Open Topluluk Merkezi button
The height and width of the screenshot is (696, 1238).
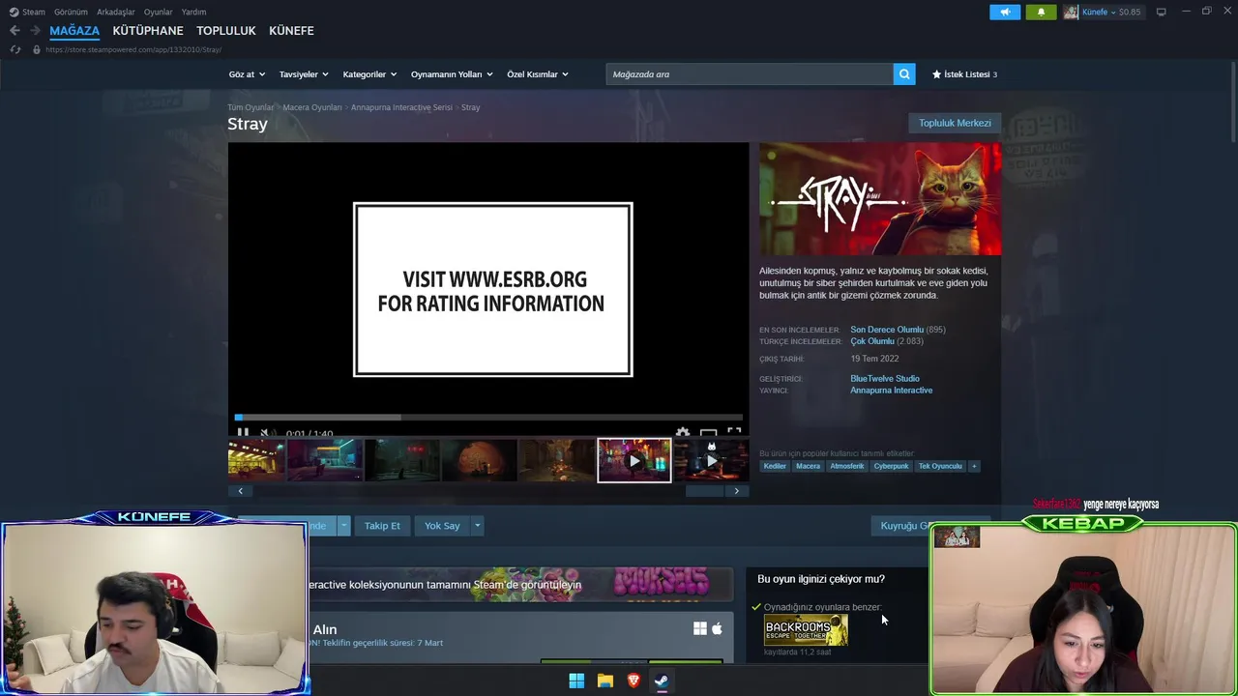955,123
